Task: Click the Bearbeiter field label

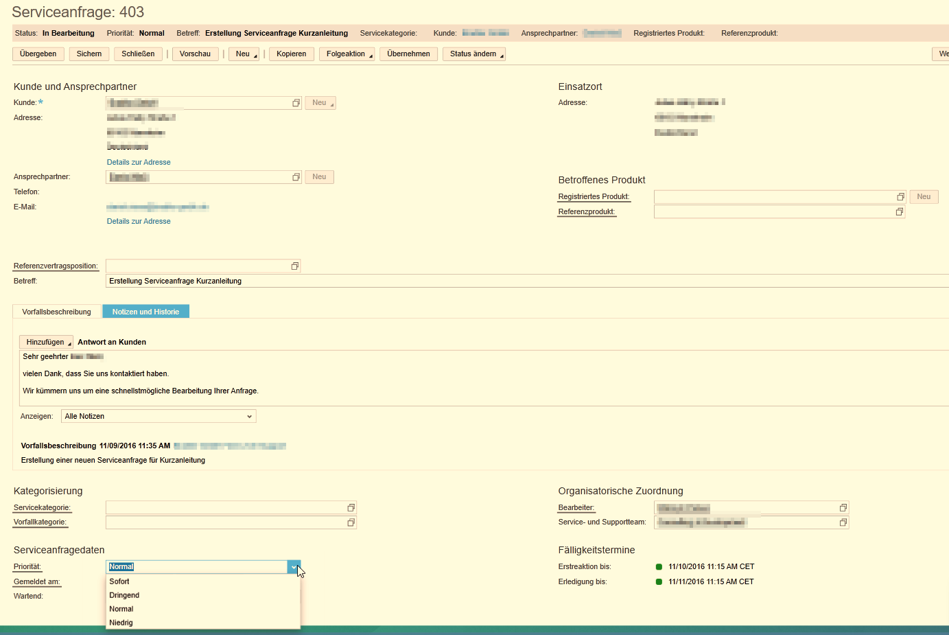Action: click(x=576, y=508)
